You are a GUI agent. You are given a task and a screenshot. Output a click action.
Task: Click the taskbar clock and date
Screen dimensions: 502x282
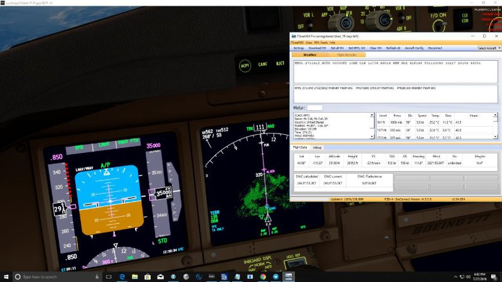click(x=480, y=277)
